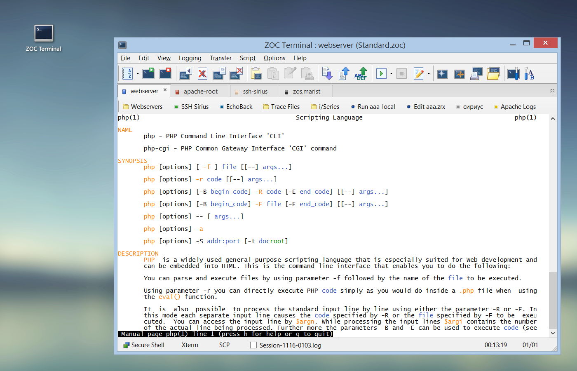Paste clipboard contents into the terminal
This screenshot has width=577, height=371.
pyautogui.click(x=257, y=73)
